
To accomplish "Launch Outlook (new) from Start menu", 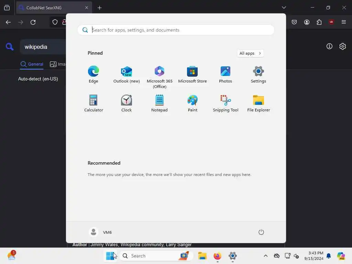I will 126,75.
